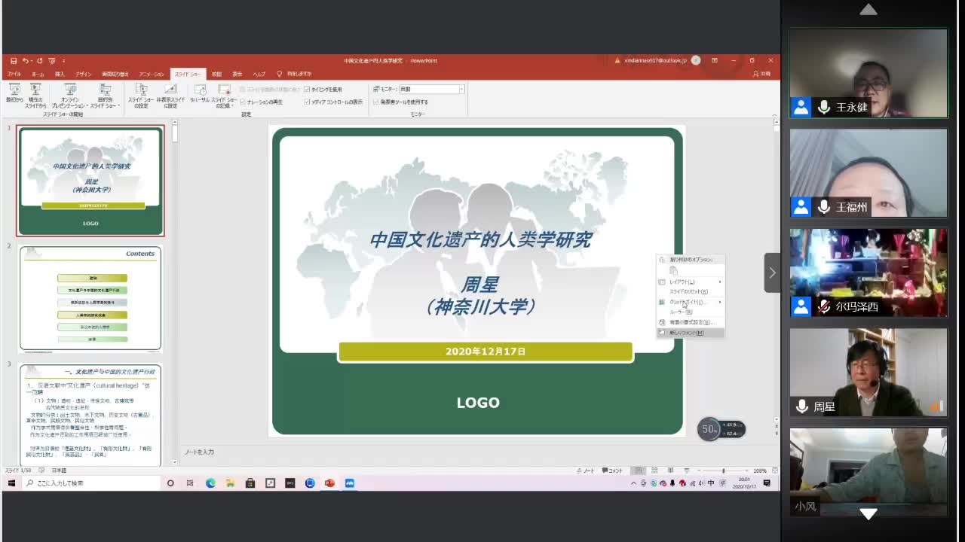965x542 pixels.
Task: Click Format Background (背景の書式設定) menu entry
Action: [x=691, y=322]
